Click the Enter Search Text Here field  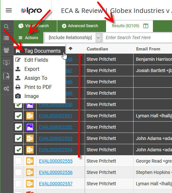click(x=137, y=38)
